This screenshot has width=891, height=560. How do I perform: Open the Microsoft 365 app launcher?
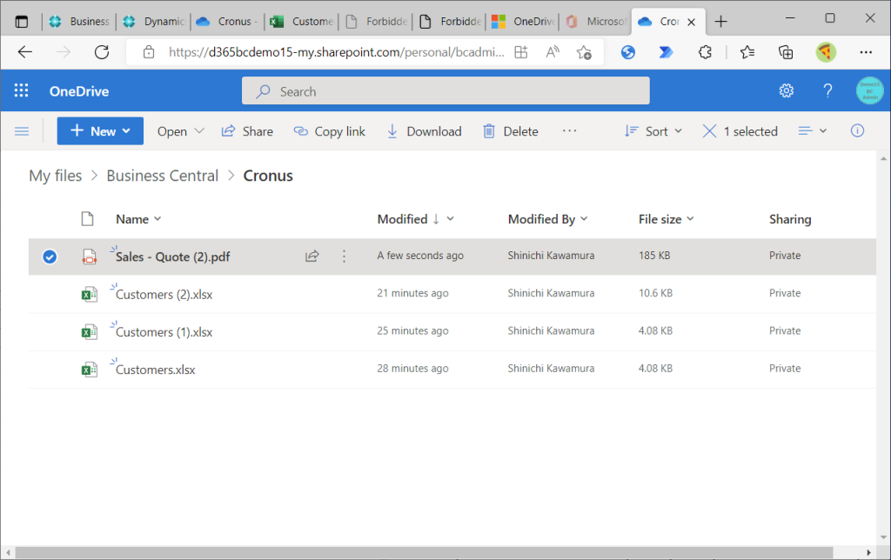click(21, 91)
